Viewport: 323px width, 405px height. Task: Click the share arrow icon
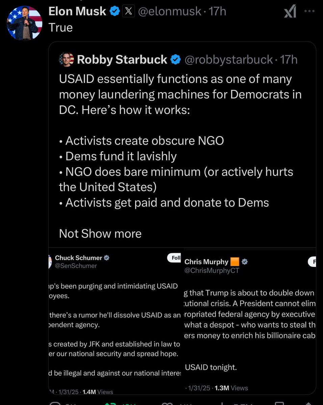(x=308, y=403)
